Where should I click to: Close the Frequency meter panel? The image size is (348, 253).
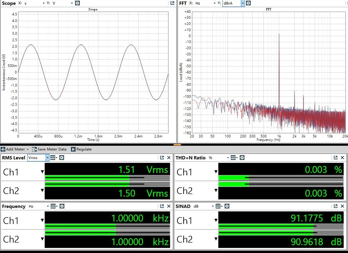pyautogui.click(x=169, y=206)
